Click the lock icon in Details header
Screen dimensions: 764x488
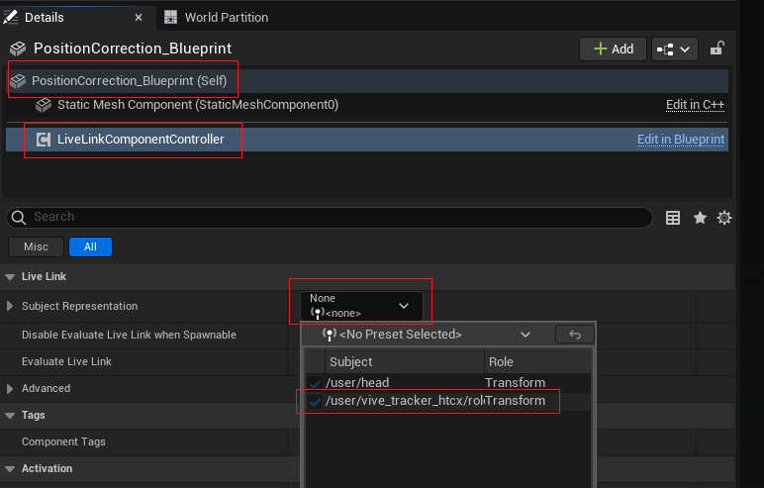click(x=717, y=49)
